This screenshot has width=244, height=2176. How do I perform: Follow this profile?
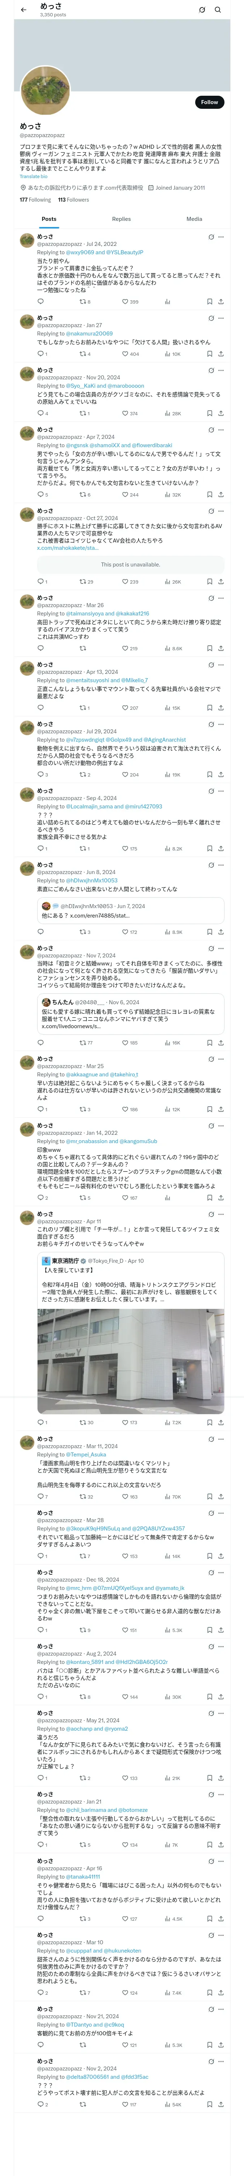[x=209, y=102]
